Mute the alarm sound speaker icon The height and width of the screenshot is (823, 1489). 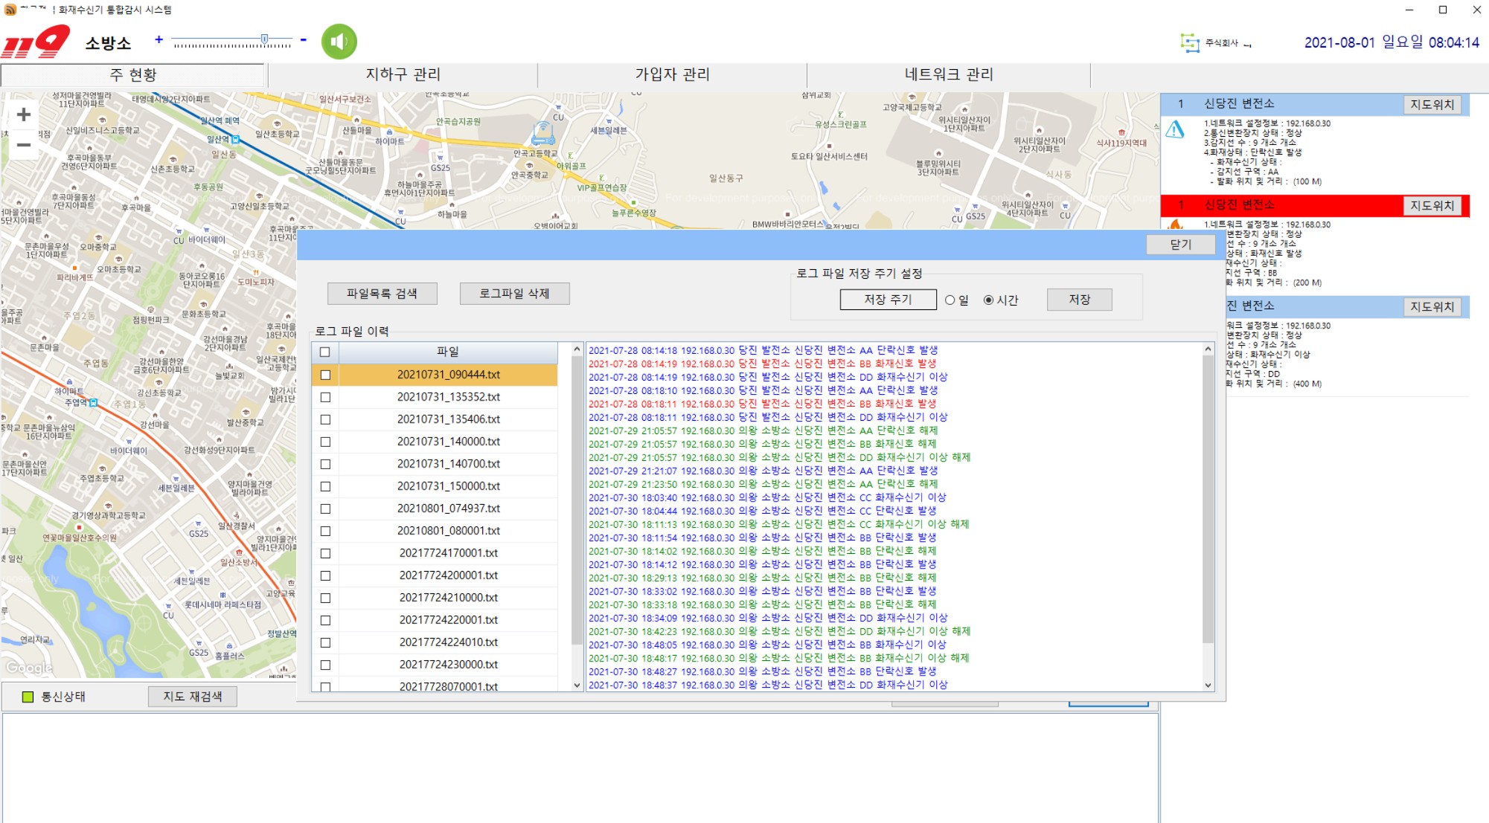click(339, 42)
